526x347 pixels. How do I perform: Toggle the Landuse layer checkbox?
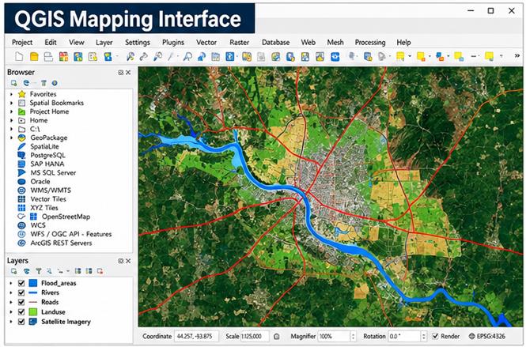point(21,311)
